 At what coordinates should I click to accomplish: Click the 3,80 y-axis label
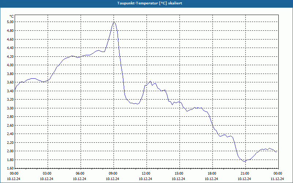click(11, 74)
